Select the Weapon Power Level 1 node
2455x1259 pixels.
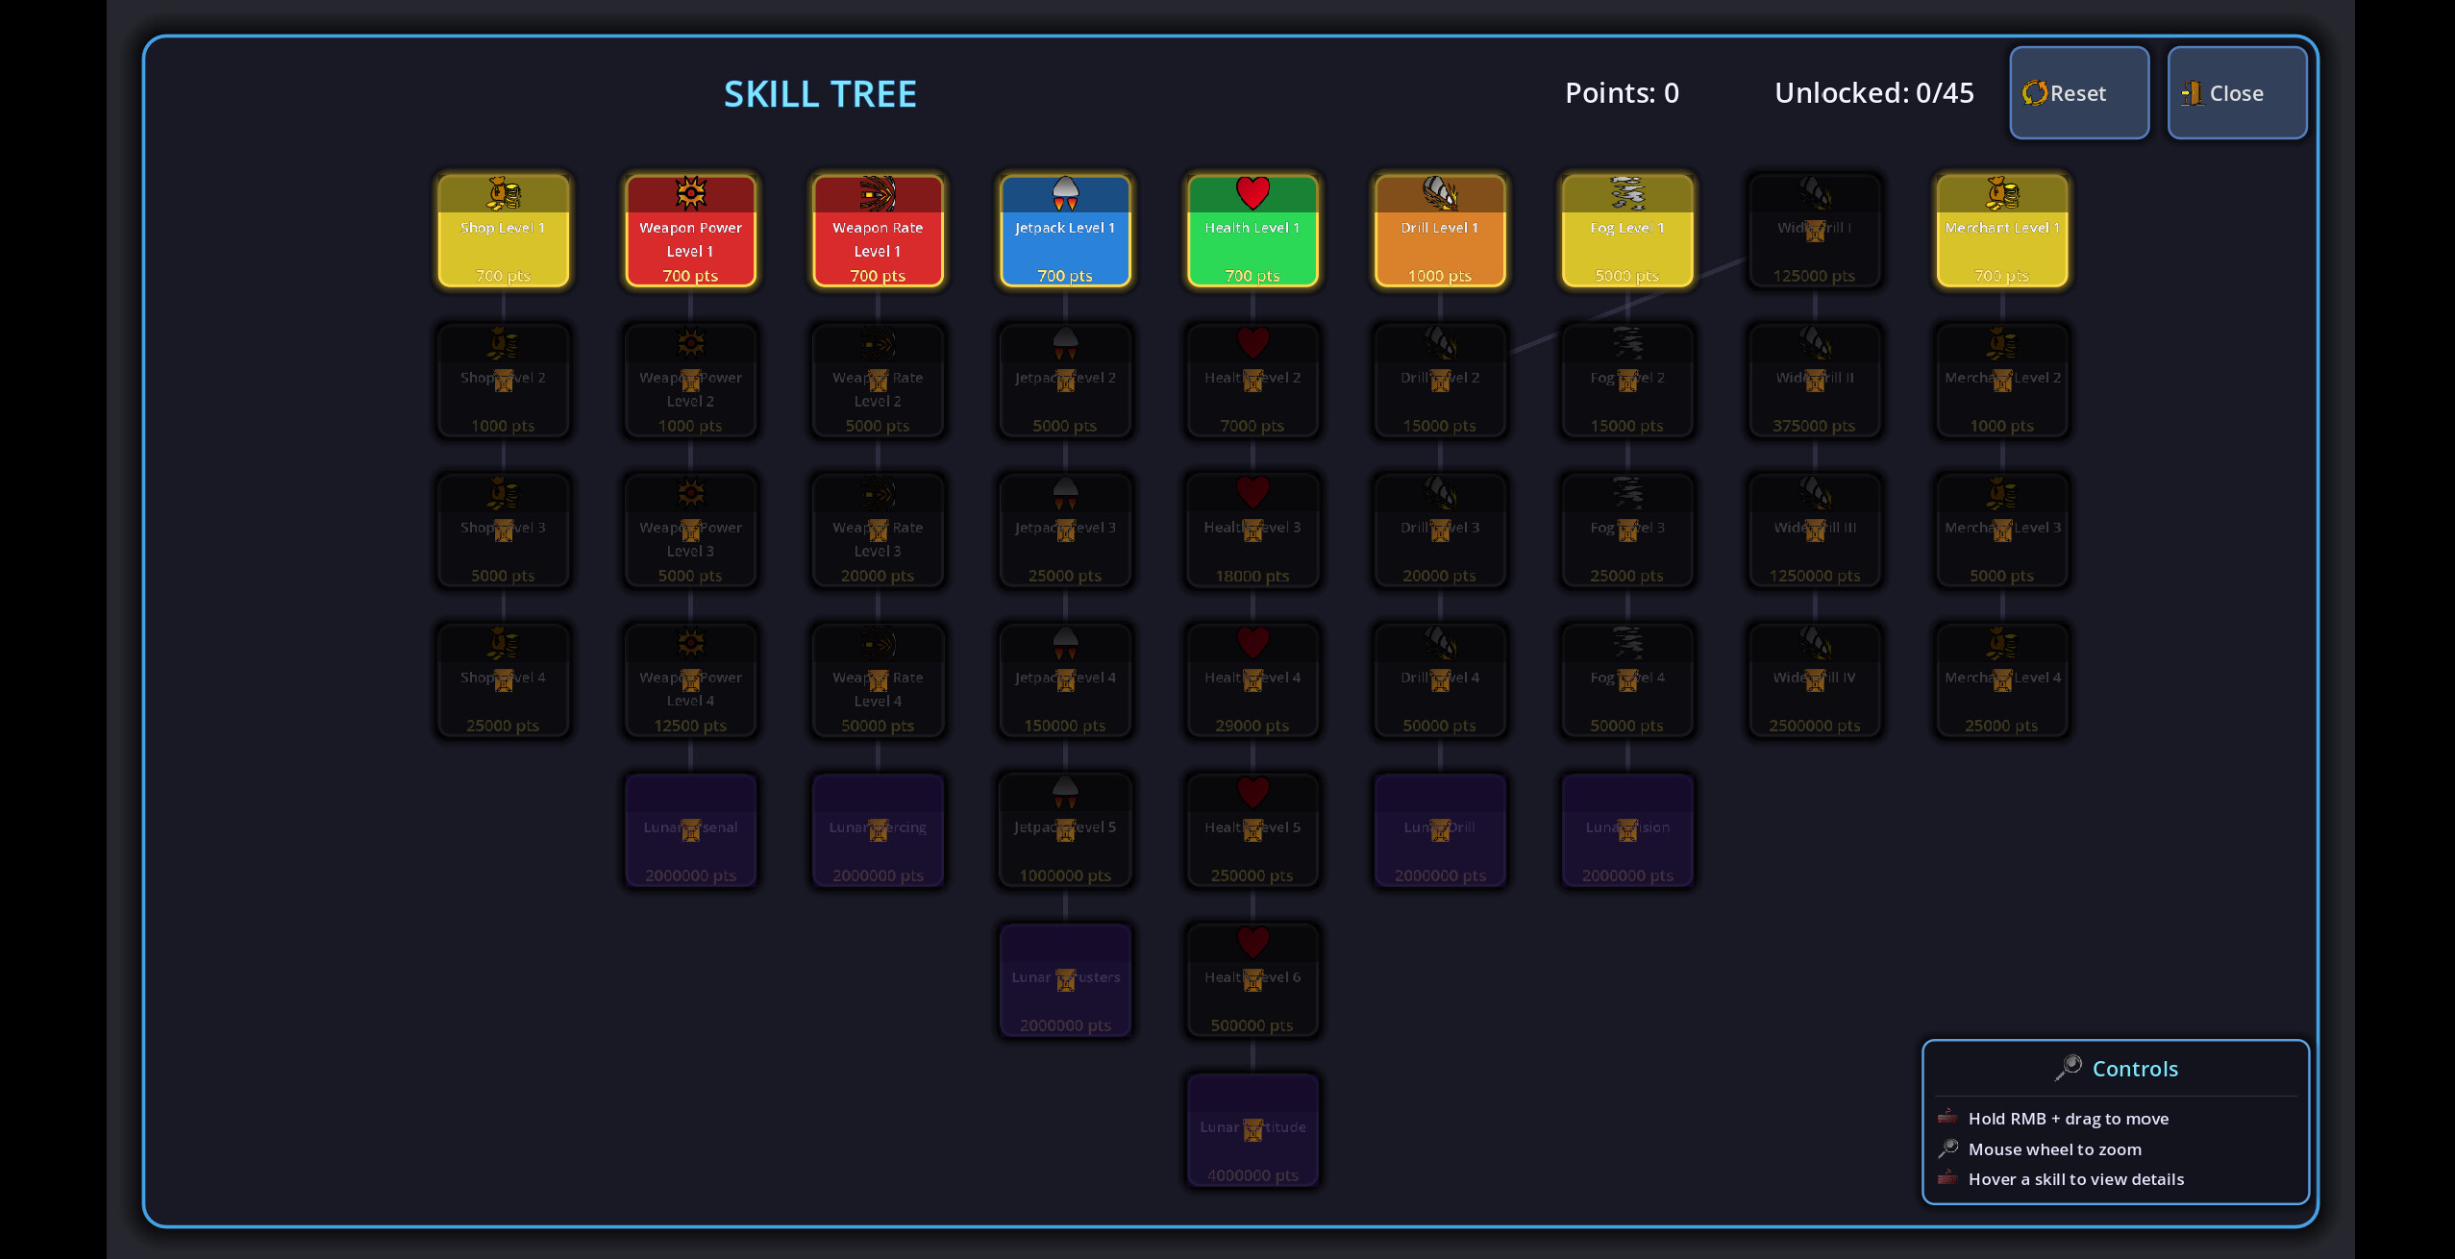(689, 231)
